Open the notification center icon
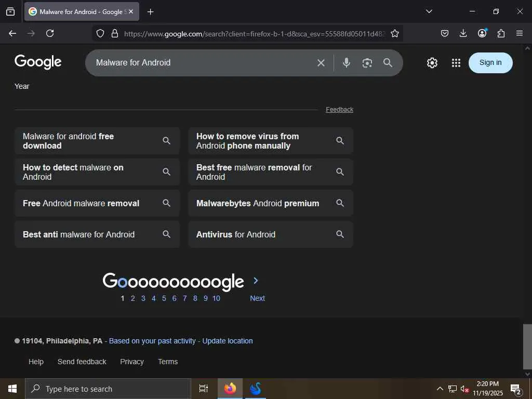This screenshot has height=399, width=532. 516,389
